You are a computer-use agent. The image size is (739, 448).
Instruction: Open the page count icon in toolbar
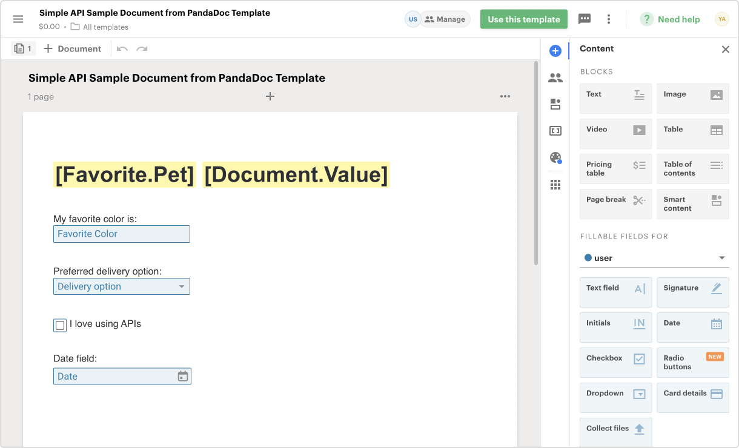[23, 48]
